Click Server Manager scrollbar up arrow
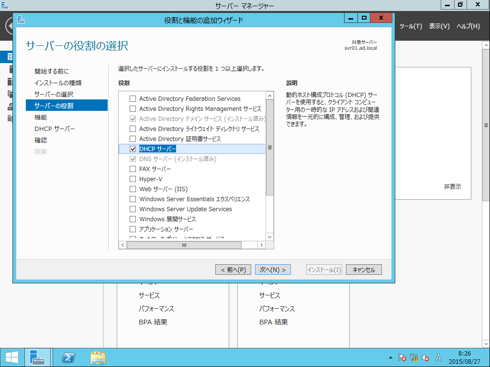Screen dimensions: 490x367 486,45
